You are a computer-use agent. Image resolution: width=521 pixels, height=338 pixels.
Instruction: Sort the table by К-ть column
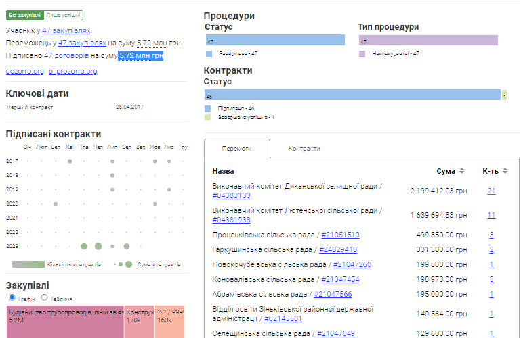tap(505, 171)
